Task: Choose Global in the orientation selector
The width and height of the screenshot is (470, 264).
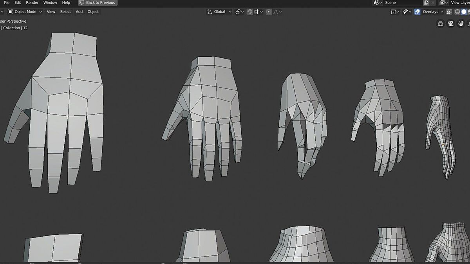Action: (x=219, y=12)
